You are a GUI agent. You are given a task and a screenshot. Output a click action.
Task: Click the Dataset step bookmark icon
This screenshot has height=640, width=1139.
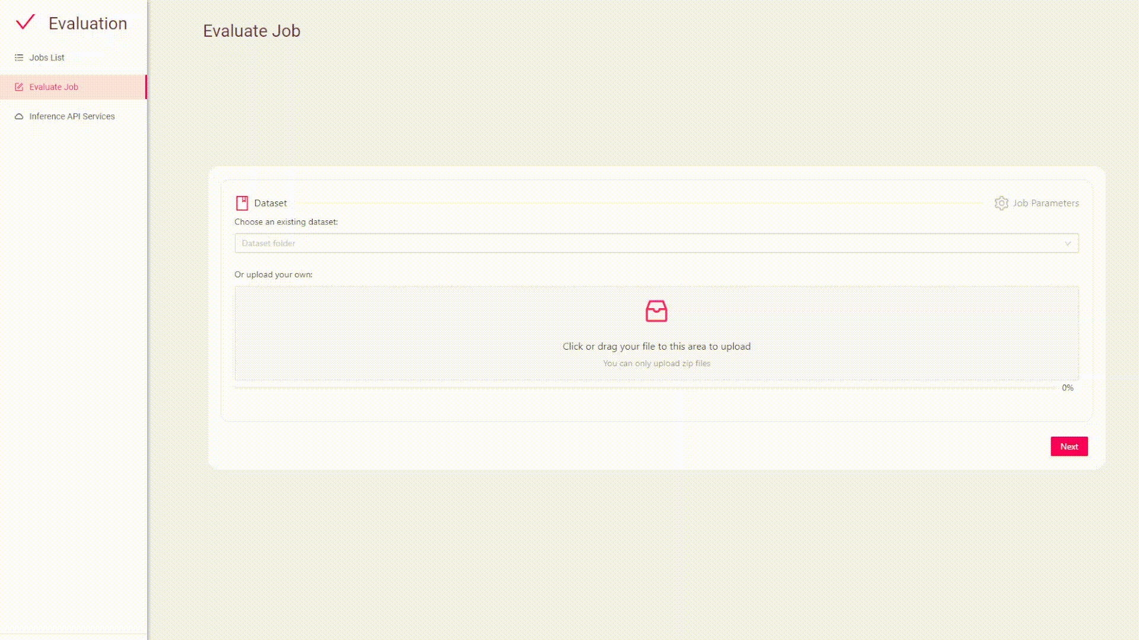coord(242,203)
